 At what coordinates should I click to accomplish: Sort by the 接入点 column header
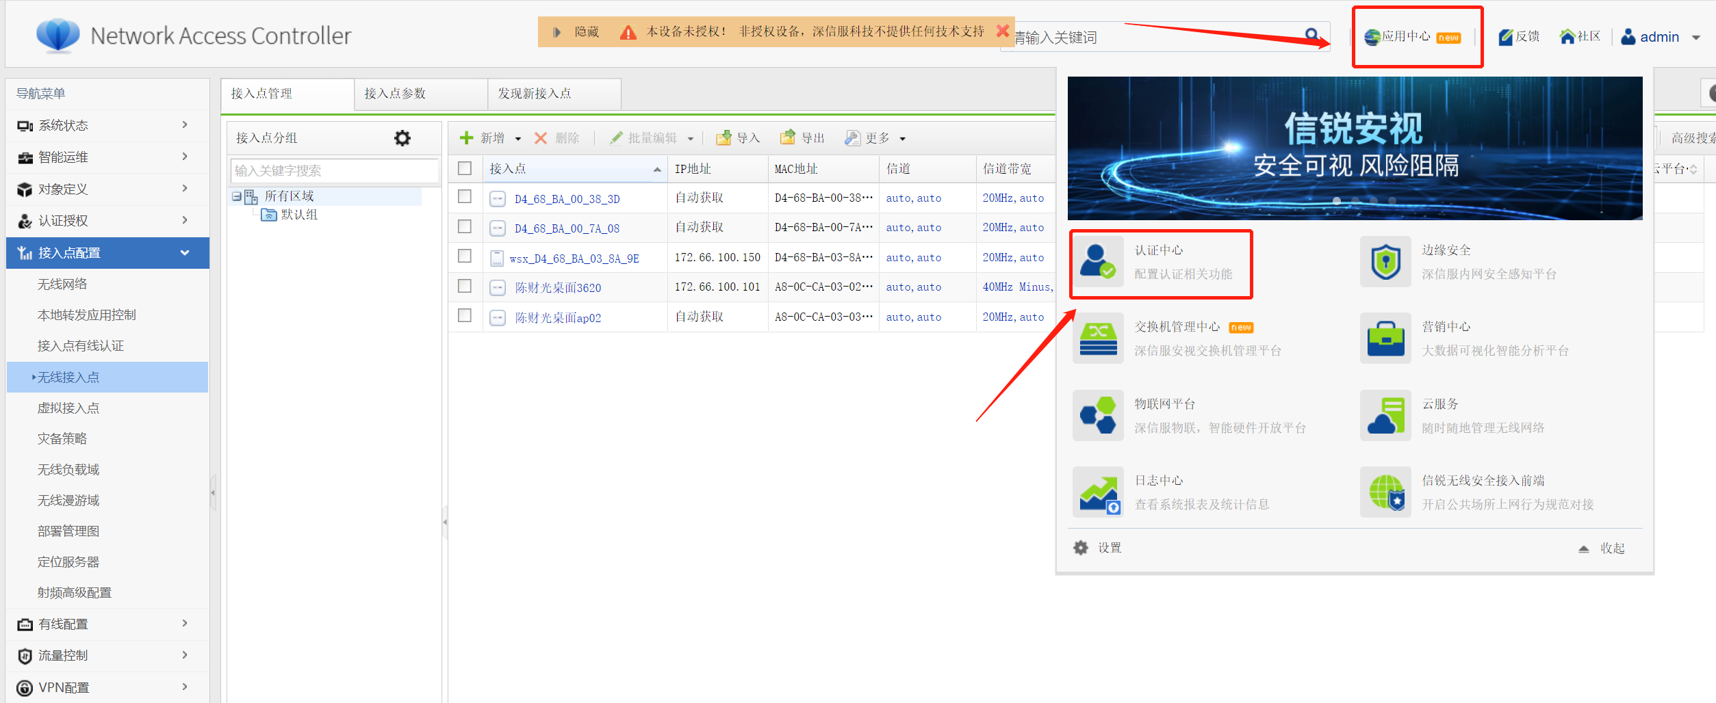[575, 169]
